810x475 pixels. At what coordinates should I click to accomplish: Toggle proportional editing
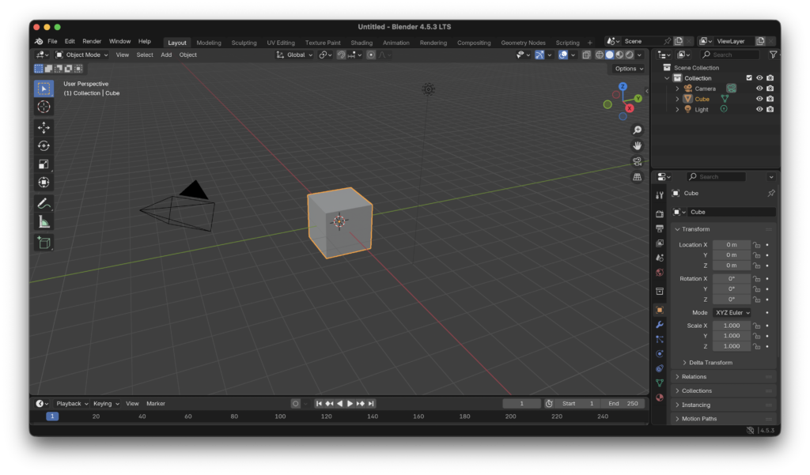(x=371, y=55)
